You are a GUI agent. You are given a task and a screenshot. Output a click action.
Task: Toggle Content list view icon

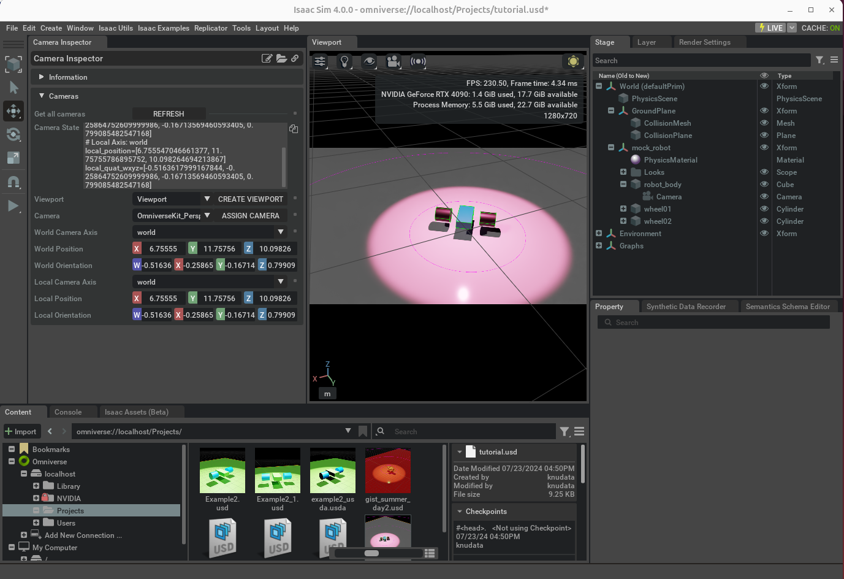(430, 553)
